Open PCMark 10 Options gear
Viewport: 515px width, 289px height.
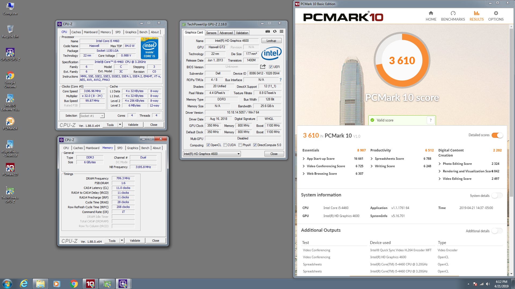(496, 16)
